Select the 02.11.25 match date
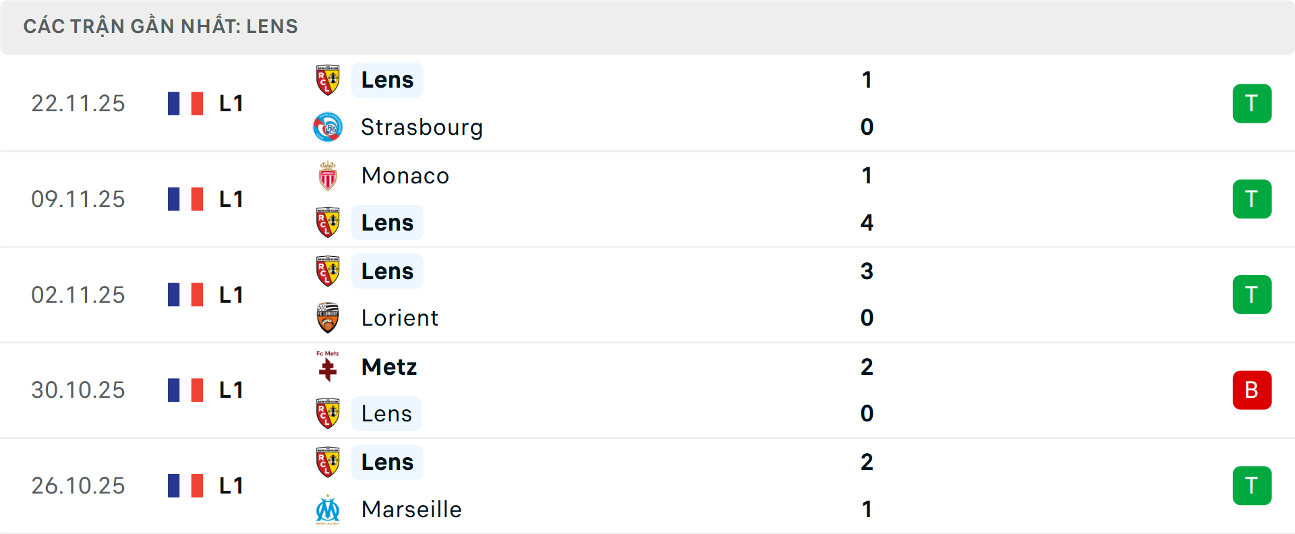This screenshot has height=534, width=1295. tap(78, 295)
